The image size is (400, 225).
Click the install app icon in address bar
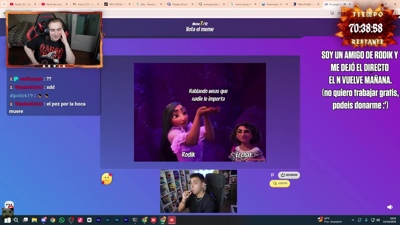click(x=332, y=13)
